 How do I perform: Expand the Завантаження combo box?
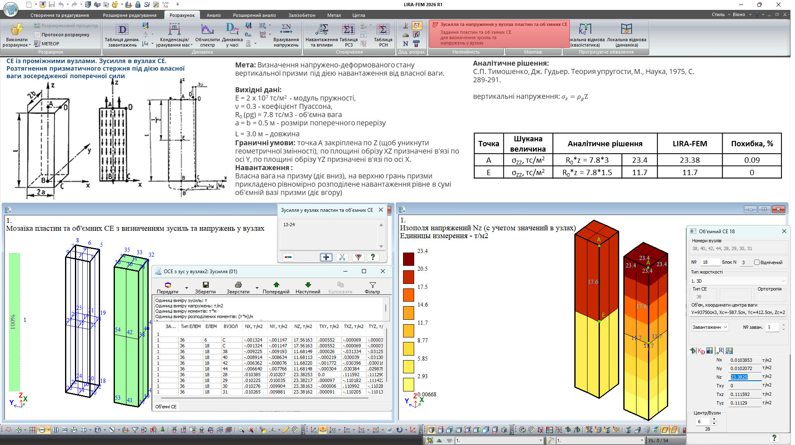point(710,327)
